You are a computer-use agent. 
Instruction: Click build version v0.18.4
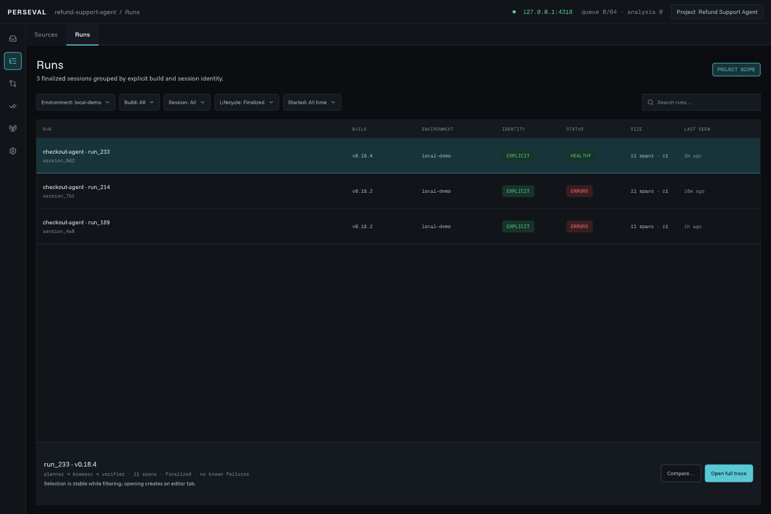pyautogui.click(x=362, y=156)
